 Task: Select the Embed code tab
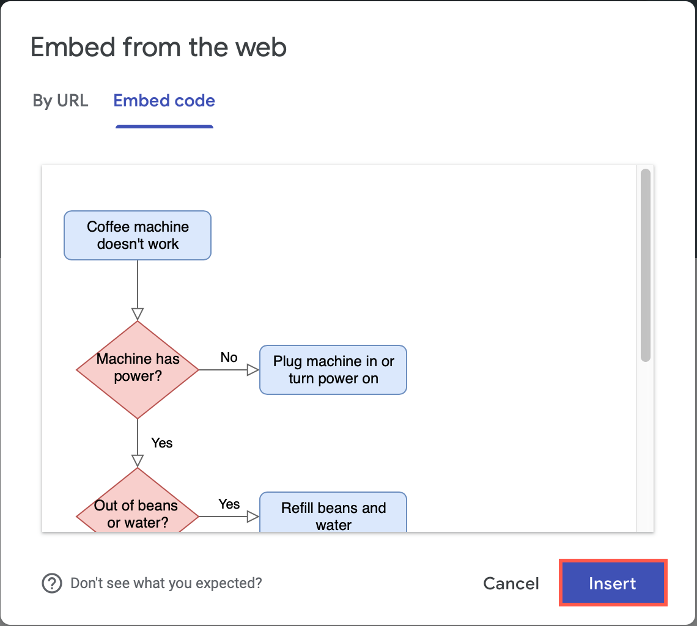164,100
